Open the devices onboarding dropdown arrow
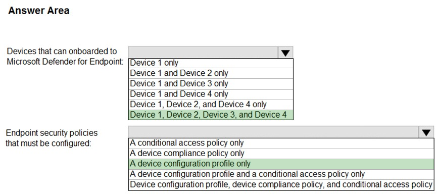 pos(285,53)
